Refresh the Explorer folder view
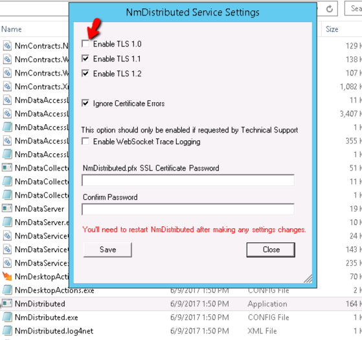This screenshot has height=340, width=362. [x=330, y=9]
